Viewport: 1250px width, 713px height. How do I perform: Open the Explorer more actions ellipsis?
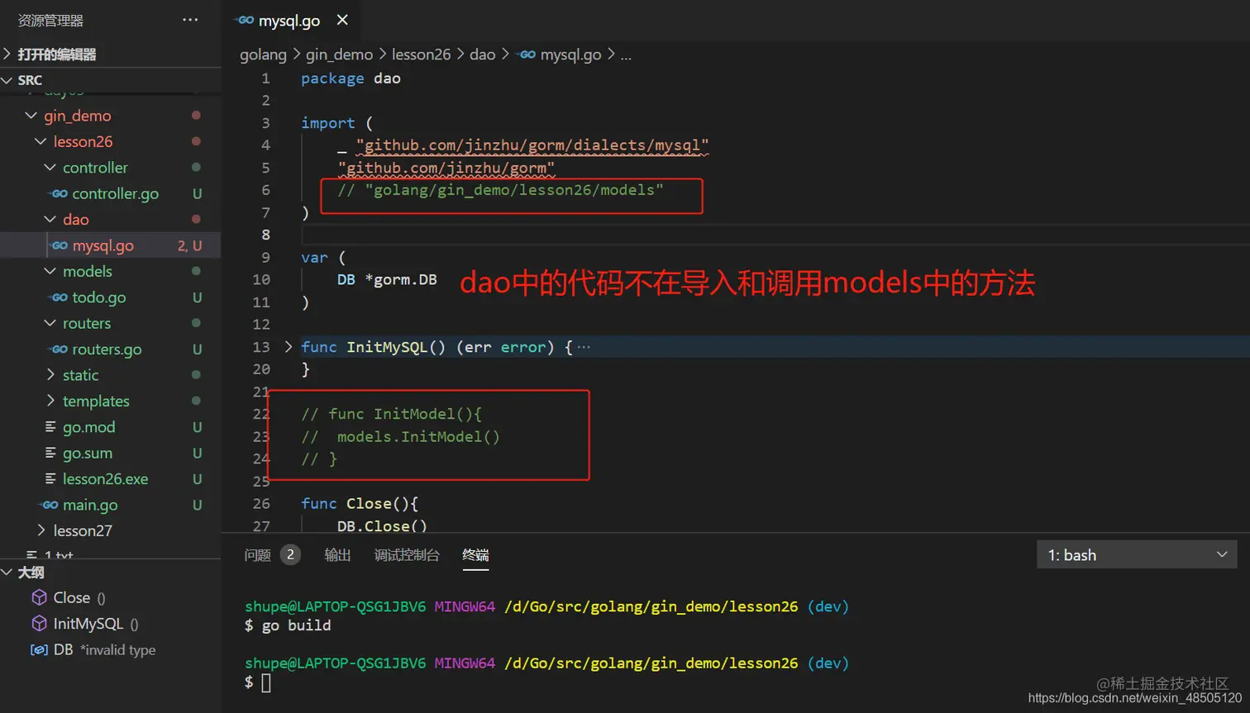(190, 20)
